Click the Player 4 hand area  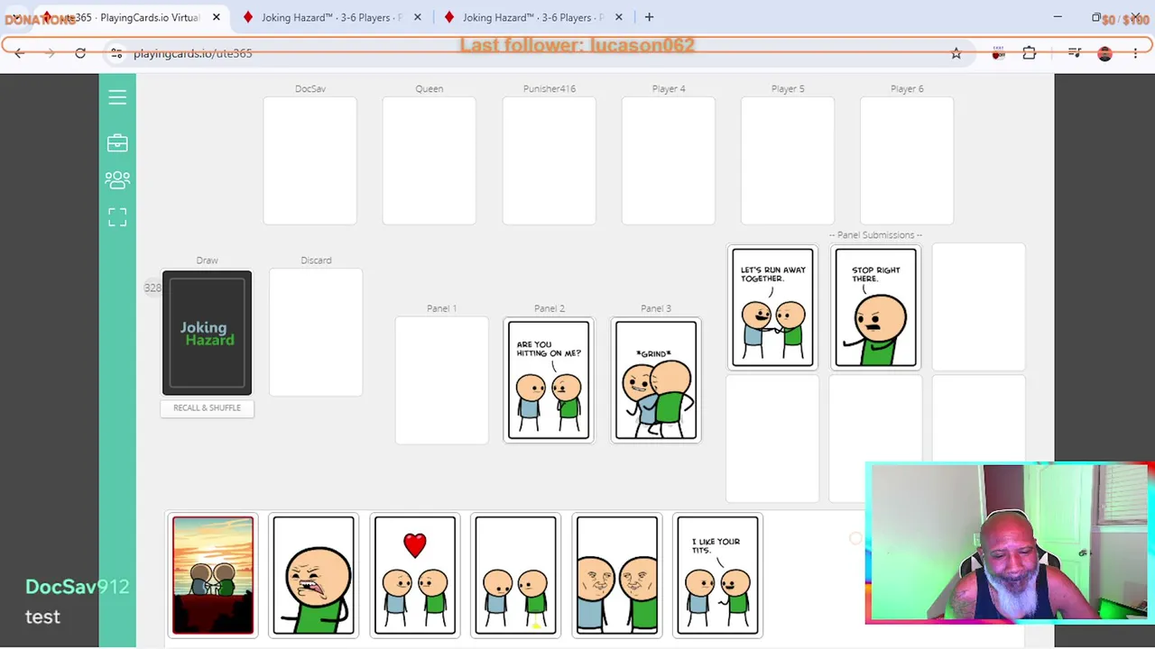(668, 160)
